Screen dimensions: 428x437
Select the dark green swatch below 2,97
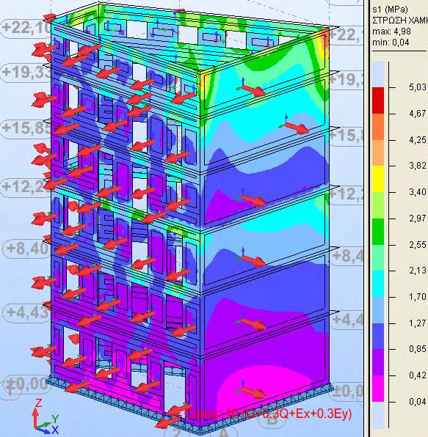[378, 232]
